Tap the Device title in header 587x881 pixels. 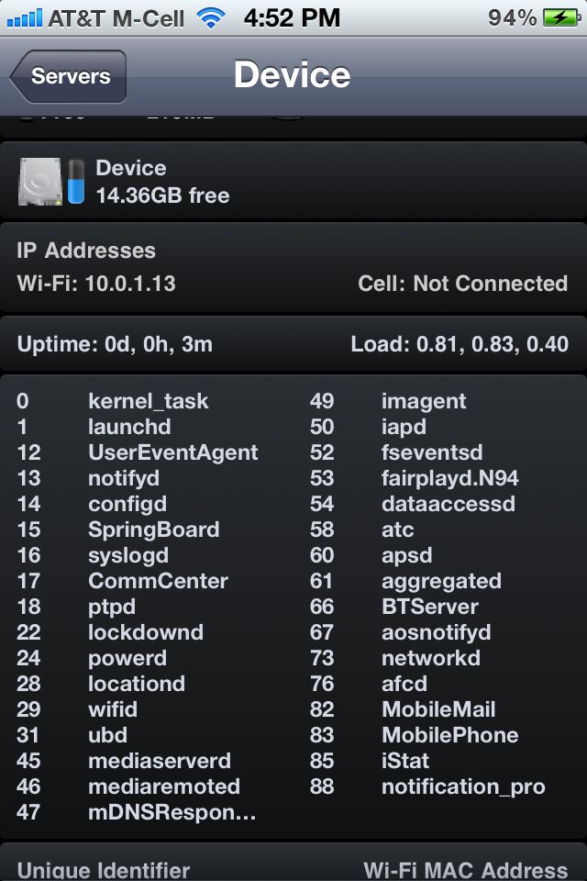[x=292, y=74]
